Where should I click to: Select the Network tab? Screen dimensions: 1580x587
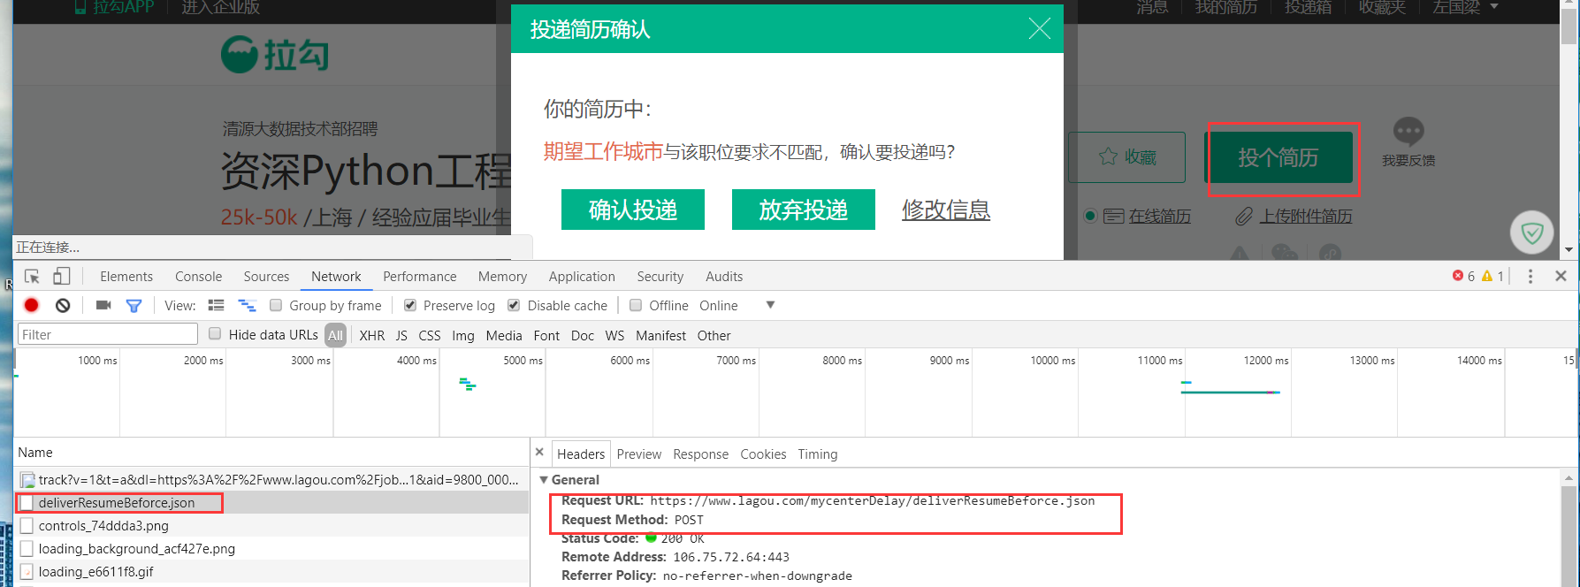click(x=336, y=277)
